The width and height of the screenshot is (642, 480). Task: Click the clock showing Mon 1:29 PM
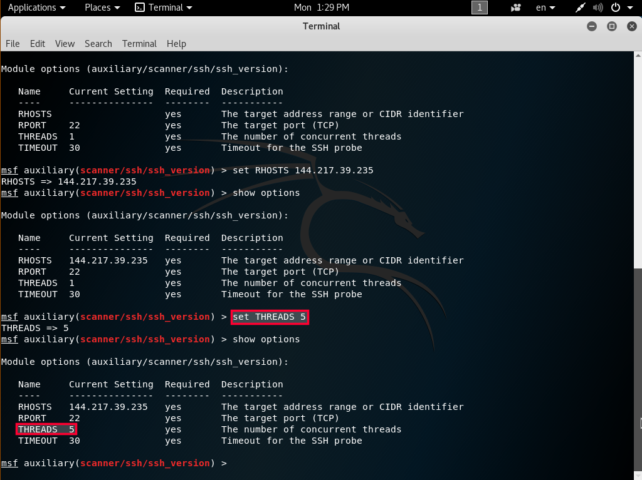[320, 8]
